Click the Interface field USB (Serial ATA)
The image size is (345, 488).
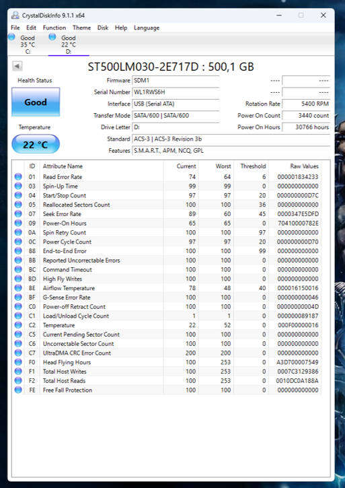pyautogui.click(x=176, y=104)
